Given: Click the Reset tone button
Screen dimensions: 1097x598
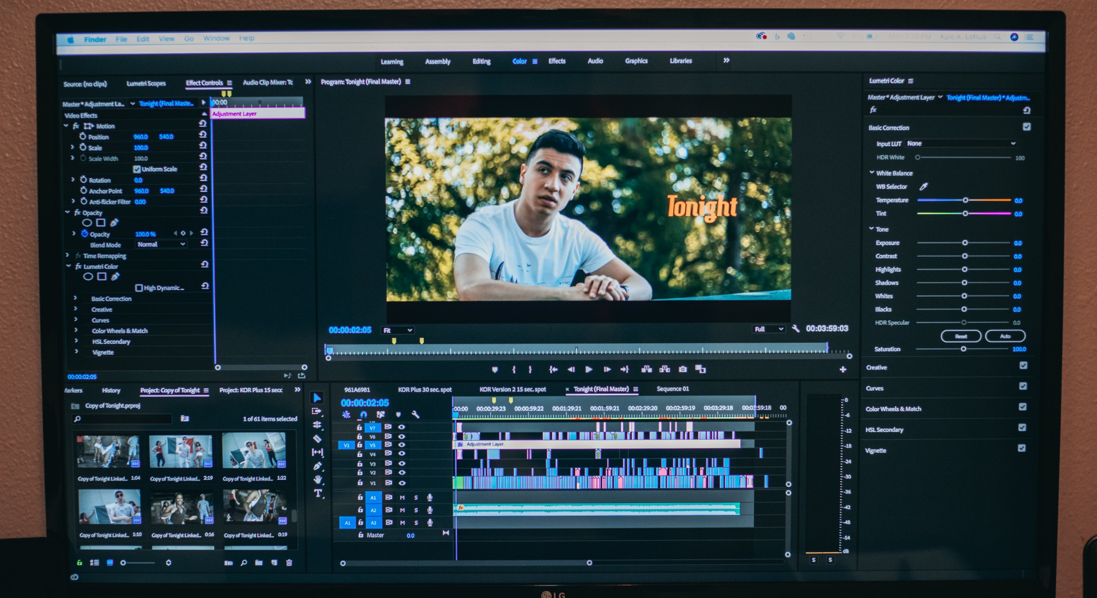Looking at the screenshot, I should tap(961, 336).
